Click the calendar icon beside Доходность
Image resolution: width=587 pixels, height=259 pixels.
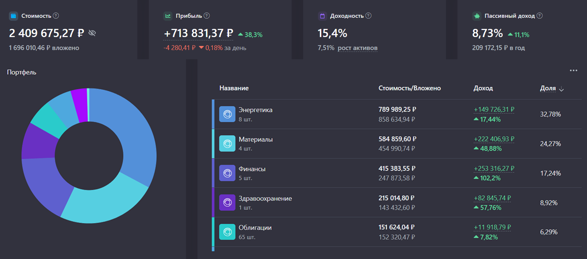point(322,16)
